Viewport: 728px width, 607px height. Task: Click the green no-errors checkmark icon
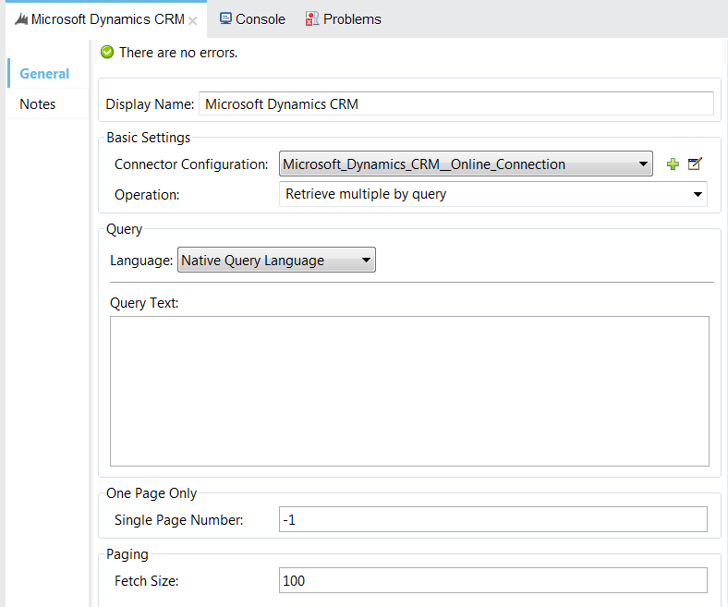coord(107,53)
